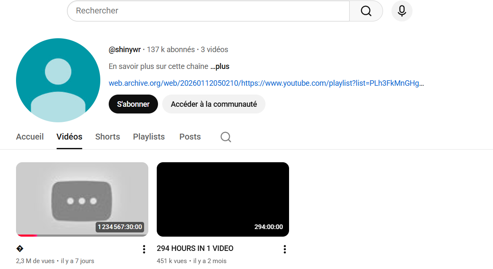Viewport: 493px width, 269px height.
Task: Open the 294 HOURS IN 1 VIDEO title
Action: 195,248
